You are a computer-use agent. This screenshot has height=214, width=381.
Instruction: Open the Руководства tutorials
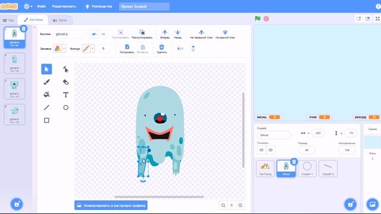pos(99,7)
